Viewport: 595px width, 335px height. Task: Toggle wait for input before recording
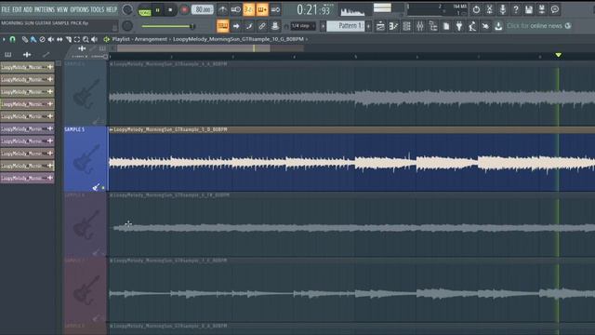click(235, 9)
